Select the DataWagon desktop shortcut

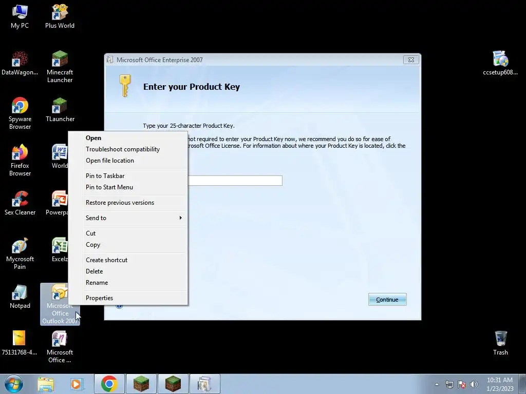point(20,63)
